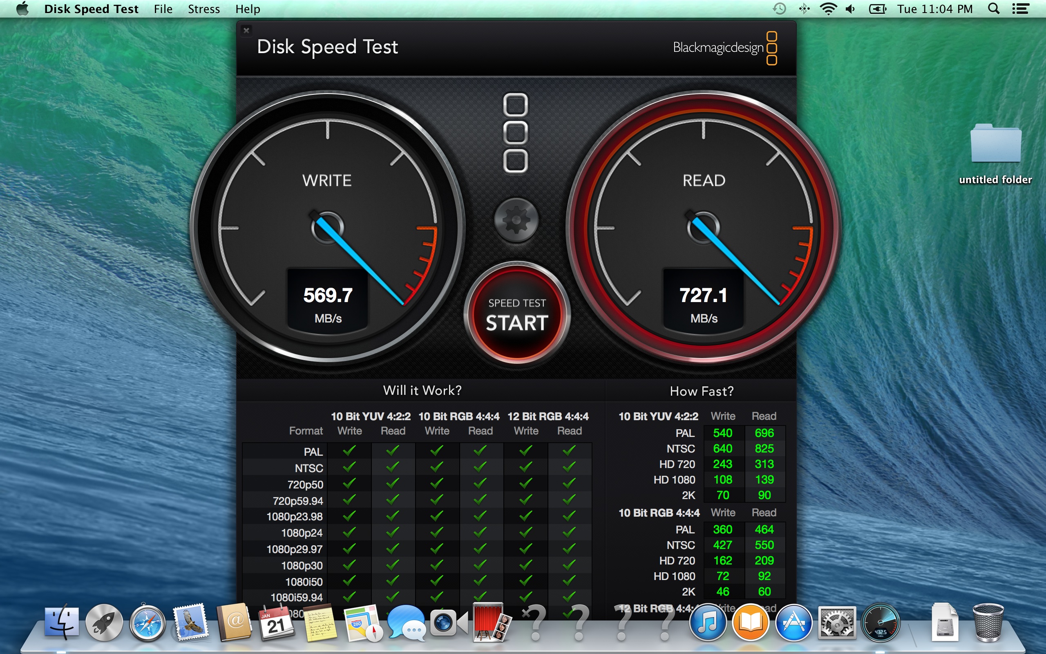Open iBooks from the Dock
The height and width of the screenshot is (654, 1046).
tap(750, 623)
